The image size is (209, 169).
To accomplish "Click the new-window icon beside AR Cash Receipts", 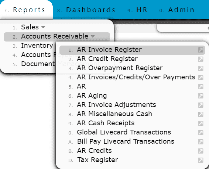I will [x=201, y=123].
